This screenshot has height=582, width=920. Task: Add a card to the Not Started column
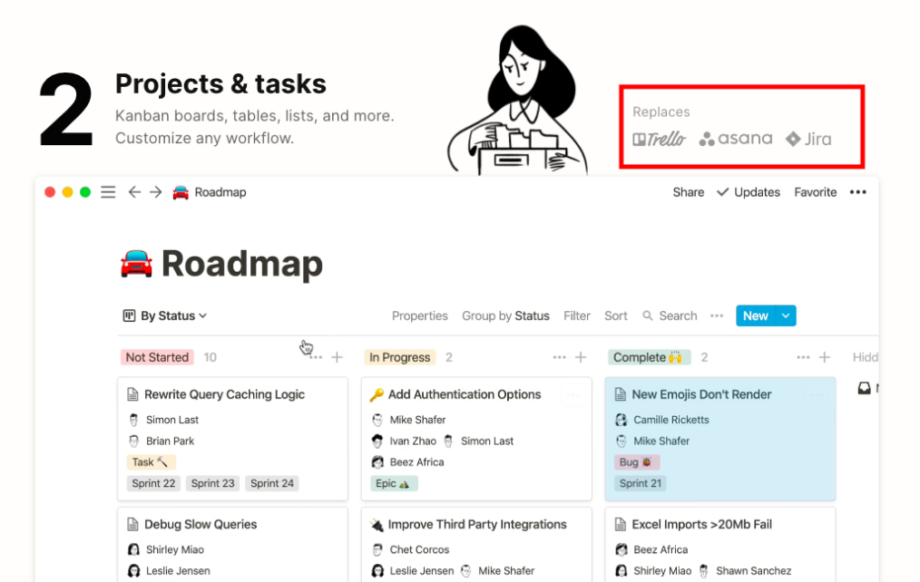point(337,357)
